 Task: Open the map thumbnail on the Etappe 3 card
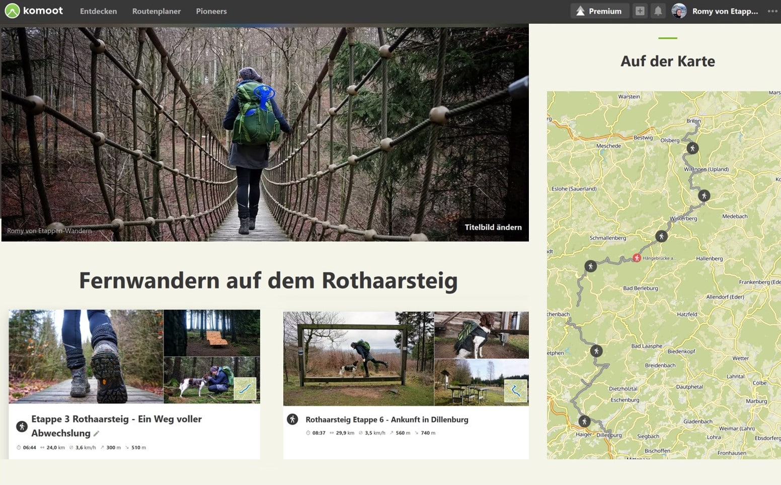click(245, 389)
